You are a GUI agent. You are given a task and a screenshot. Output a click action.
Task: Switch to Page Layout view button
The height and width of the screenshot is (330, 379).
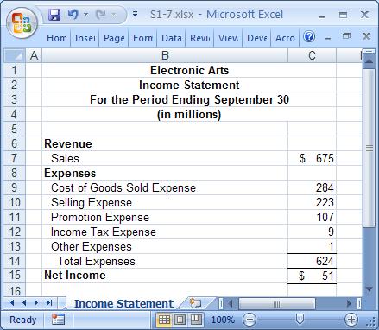point(180,320)
